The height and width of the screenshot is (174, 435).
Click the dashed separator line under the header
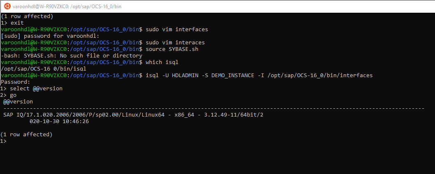(213, 108)
